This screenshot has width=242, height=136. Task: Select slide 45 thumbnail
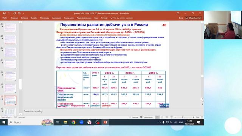pyautogui.click(x=10, y=88)
